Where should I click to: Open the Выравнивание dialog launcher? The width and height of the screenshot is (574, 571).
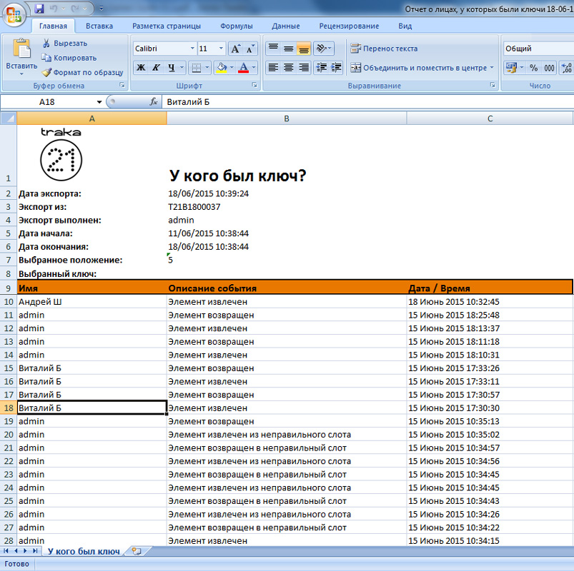[493, 85]
